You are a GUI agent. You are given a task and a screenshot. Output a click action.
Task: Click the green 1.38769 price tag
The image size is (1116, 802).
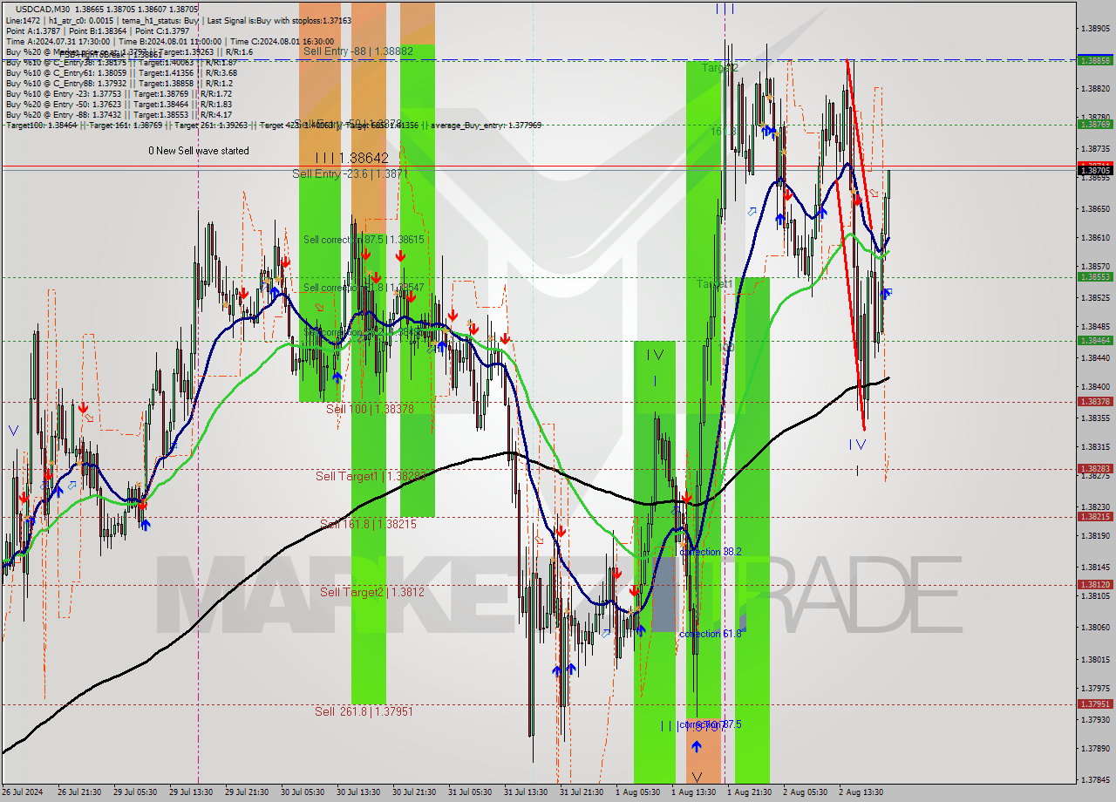pos(1095,124)
